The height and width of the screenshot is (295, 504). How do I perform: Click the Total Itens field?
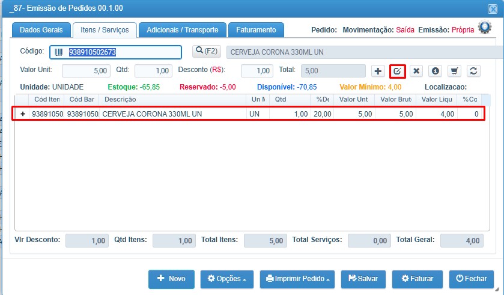pyautogui.click(x=266, y=241)
